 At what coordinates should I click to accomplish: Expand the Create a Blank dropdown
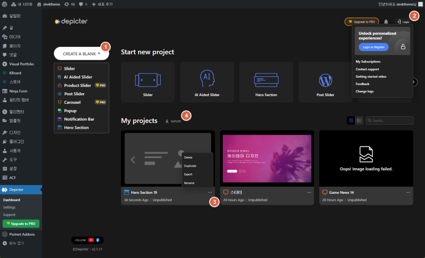pos(82,54)
